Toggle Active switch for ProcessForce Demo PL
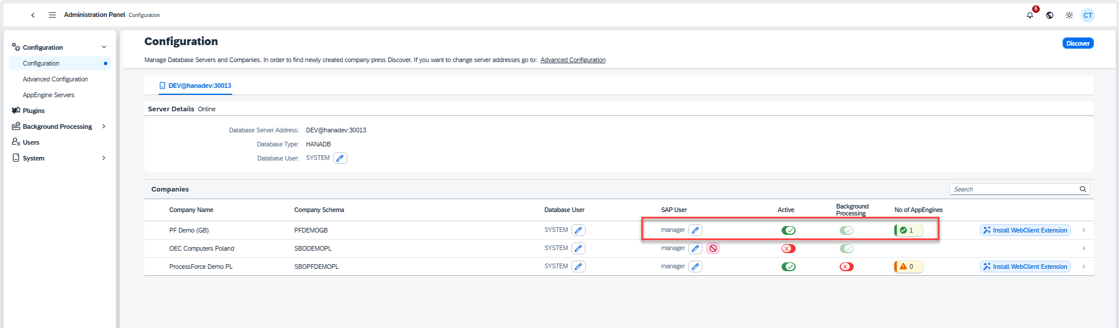This screenshot has height=328, width=1119. click(x=789, y=266)
